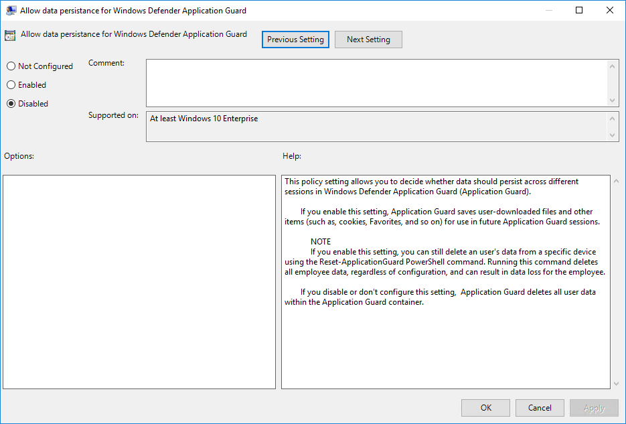The height and width of the screenshot is (424, 626).
Task: Go to Next Setting
Action: [368, 40]
